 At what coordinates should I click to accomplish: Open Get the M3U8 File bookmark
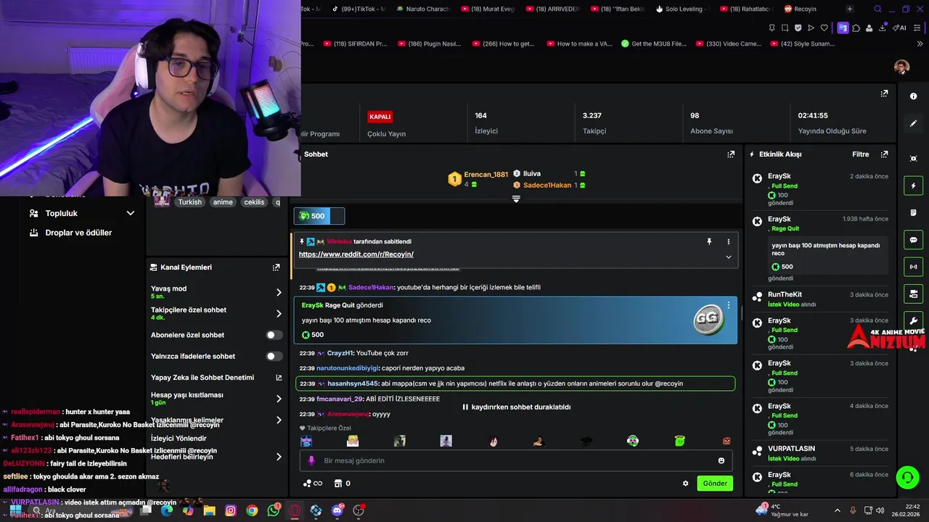654,43
